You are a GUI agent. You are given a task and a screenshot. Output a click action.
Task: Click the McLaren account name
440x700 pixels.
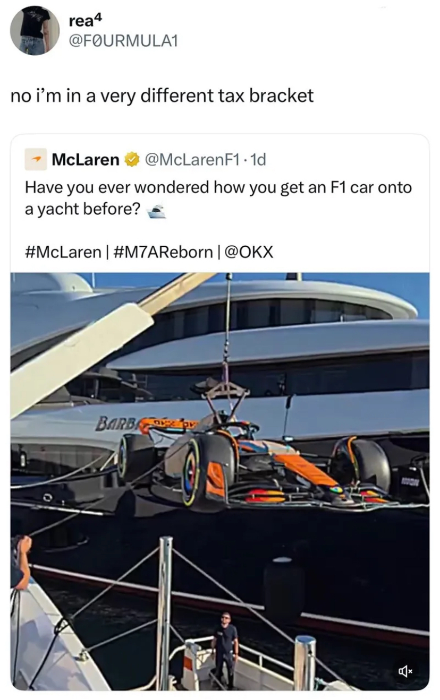pyautogui.click(x=86, y=159)
